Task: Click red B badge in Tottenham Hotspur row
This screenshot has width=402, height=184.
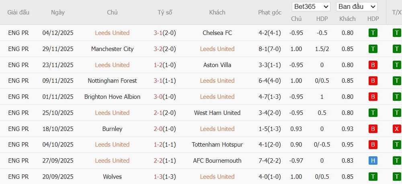Action: [373, 145]
